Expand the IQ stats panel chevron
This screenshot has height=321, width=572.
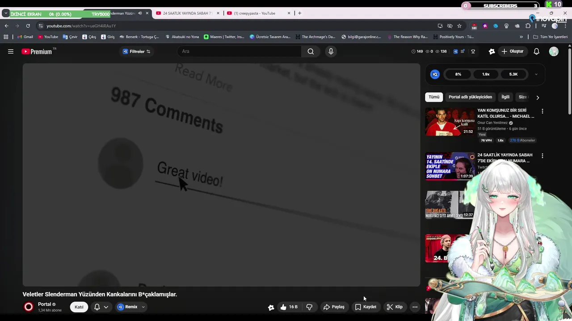coord(536,74)
